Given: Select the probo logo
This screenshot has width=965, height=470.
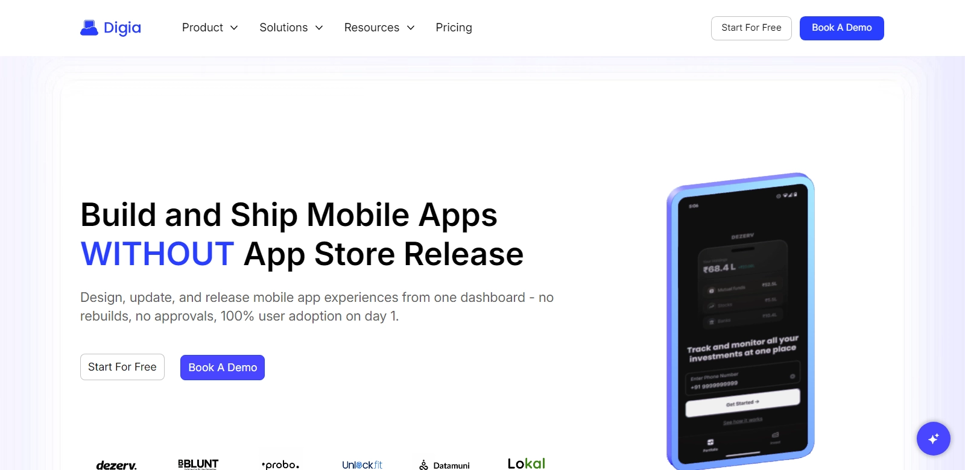Looking at the screenshot, I should coord(280,465).
